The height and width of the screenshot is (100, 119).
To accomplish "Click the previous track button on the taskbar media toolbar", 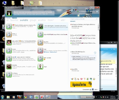I will pyautogui.click(x=82, y=97).
